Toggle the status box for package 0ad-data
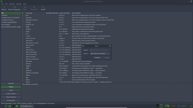The image size is (193, 108). 22,18
